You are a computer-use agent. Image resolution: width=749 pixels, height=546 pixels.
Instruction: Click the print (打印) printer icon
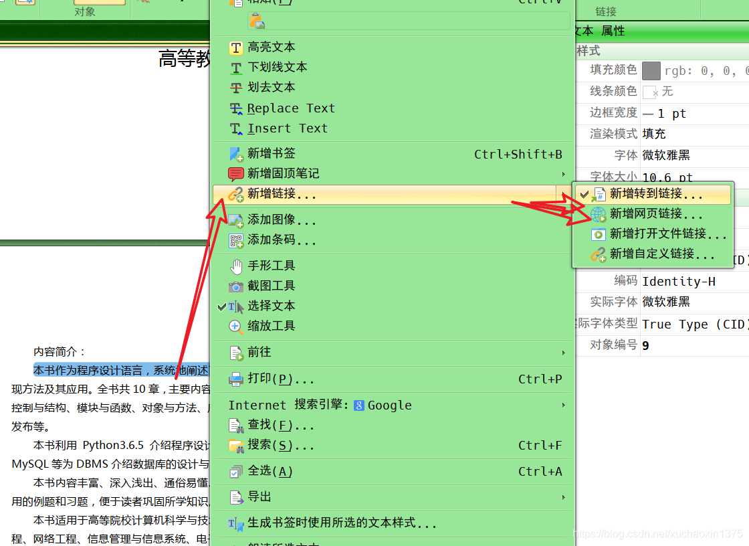236,379
